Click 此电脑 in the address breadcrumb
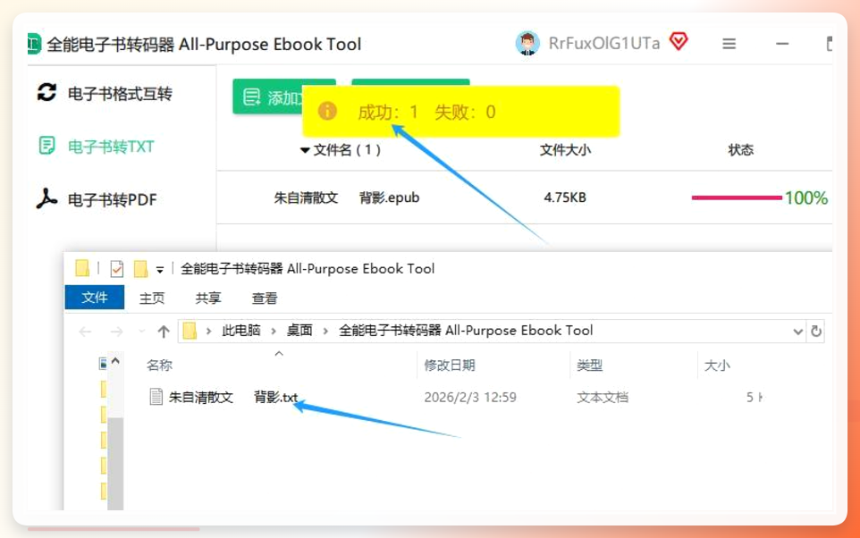The height and width of the screenshot is (538, 860). pos(240,330)
